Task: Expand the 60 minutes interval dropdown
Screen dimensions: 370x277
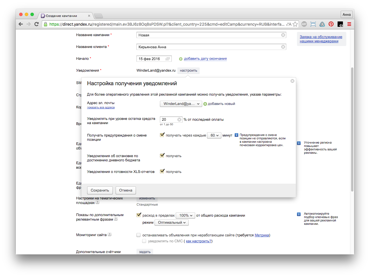Action: [x=214, y=135]
